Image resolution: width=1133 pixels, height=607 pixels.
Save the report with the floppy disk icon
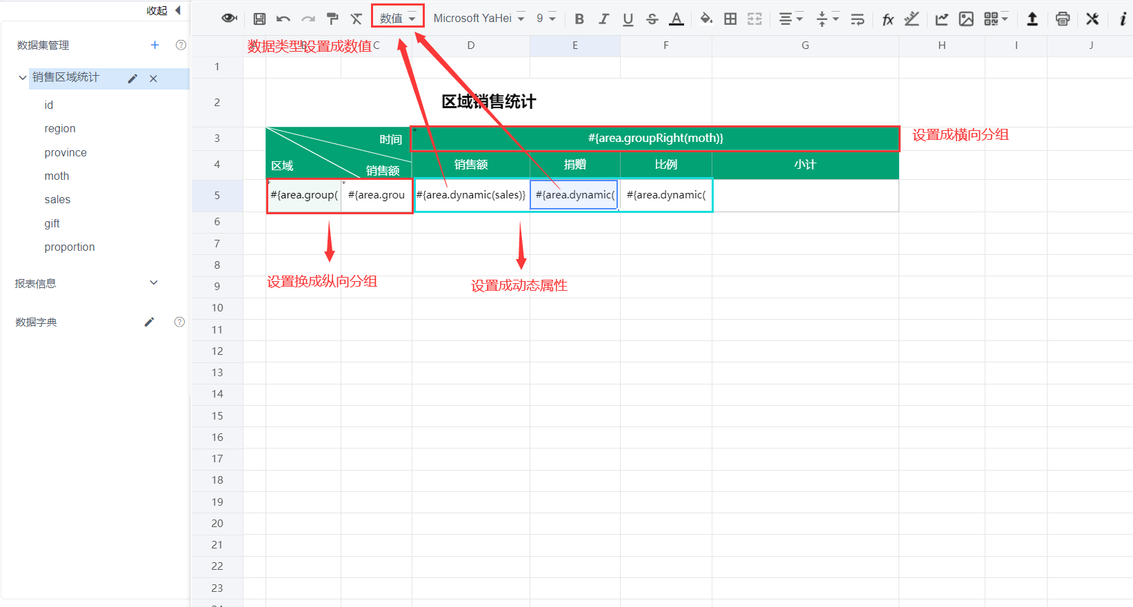pos(259,19)
